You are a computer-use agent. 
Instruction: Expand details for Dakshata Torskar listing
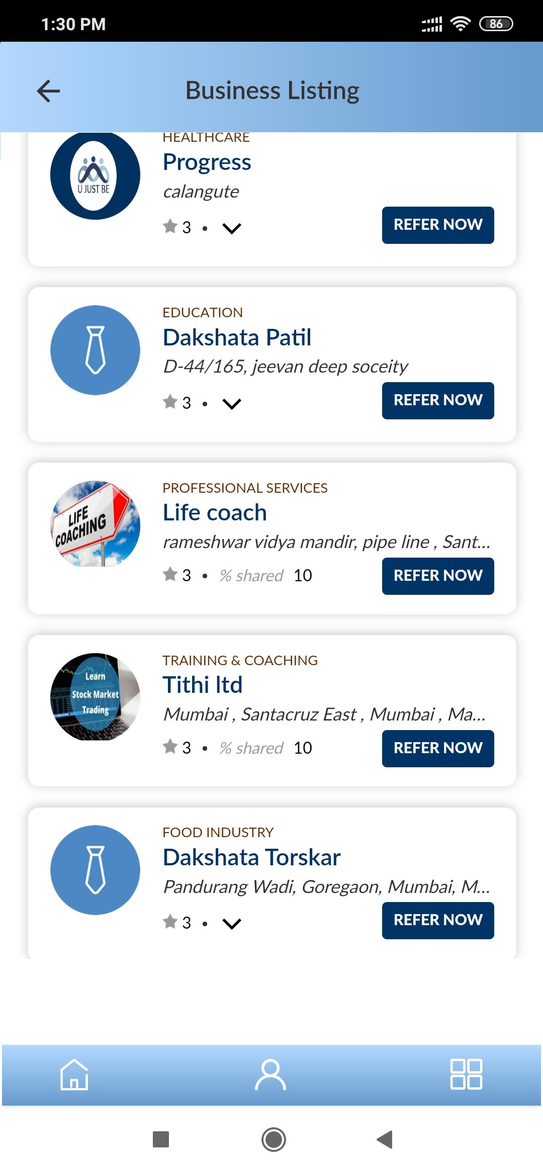tap(232, 924)
